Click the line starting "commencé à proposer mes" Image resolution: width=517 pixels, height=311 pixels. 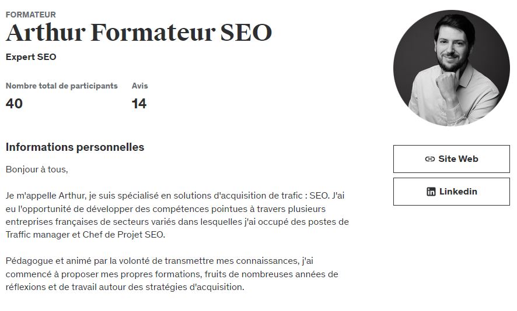[x=172, y=274]
